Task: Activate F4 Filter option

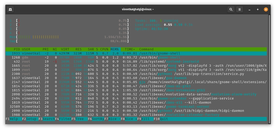Action: (x=63, y=119)
